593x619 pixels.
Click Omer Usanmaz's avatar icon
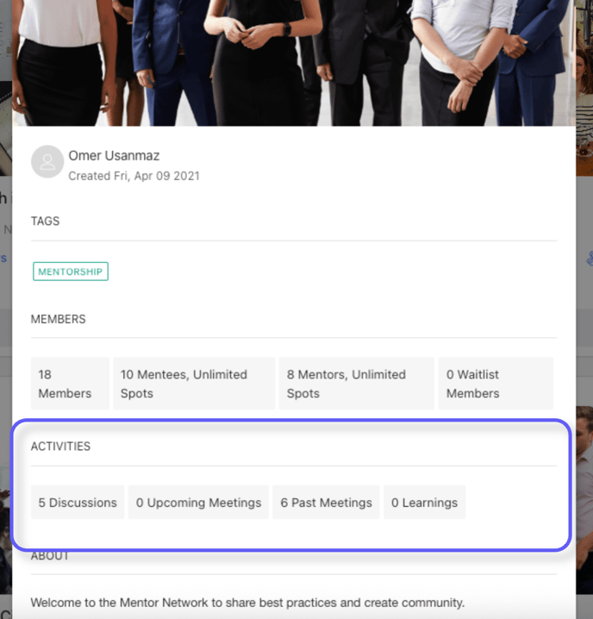(x=47, y=161)
